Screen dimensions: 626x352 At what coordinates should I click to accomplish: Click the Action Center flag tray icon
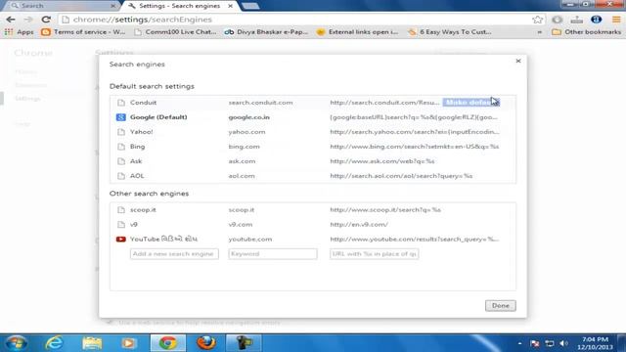tap(535, 343)
